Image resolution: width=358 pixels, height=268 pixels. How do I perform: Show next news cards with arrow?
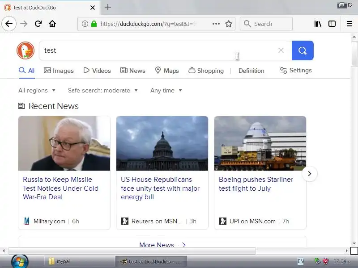click(x=310, y=174)
